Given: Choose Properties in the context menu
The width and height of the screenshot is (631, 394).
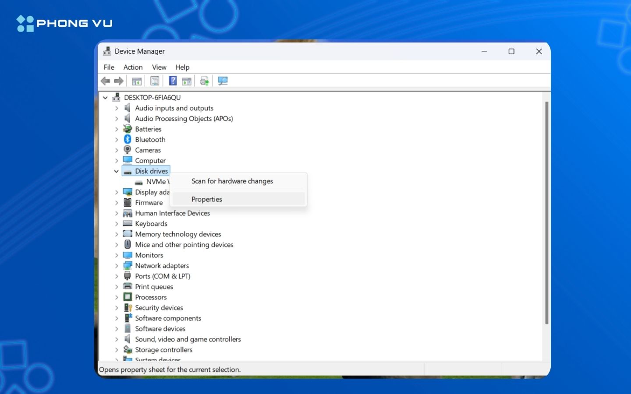Looking at the screenshot, I should [x=239, y=199].
